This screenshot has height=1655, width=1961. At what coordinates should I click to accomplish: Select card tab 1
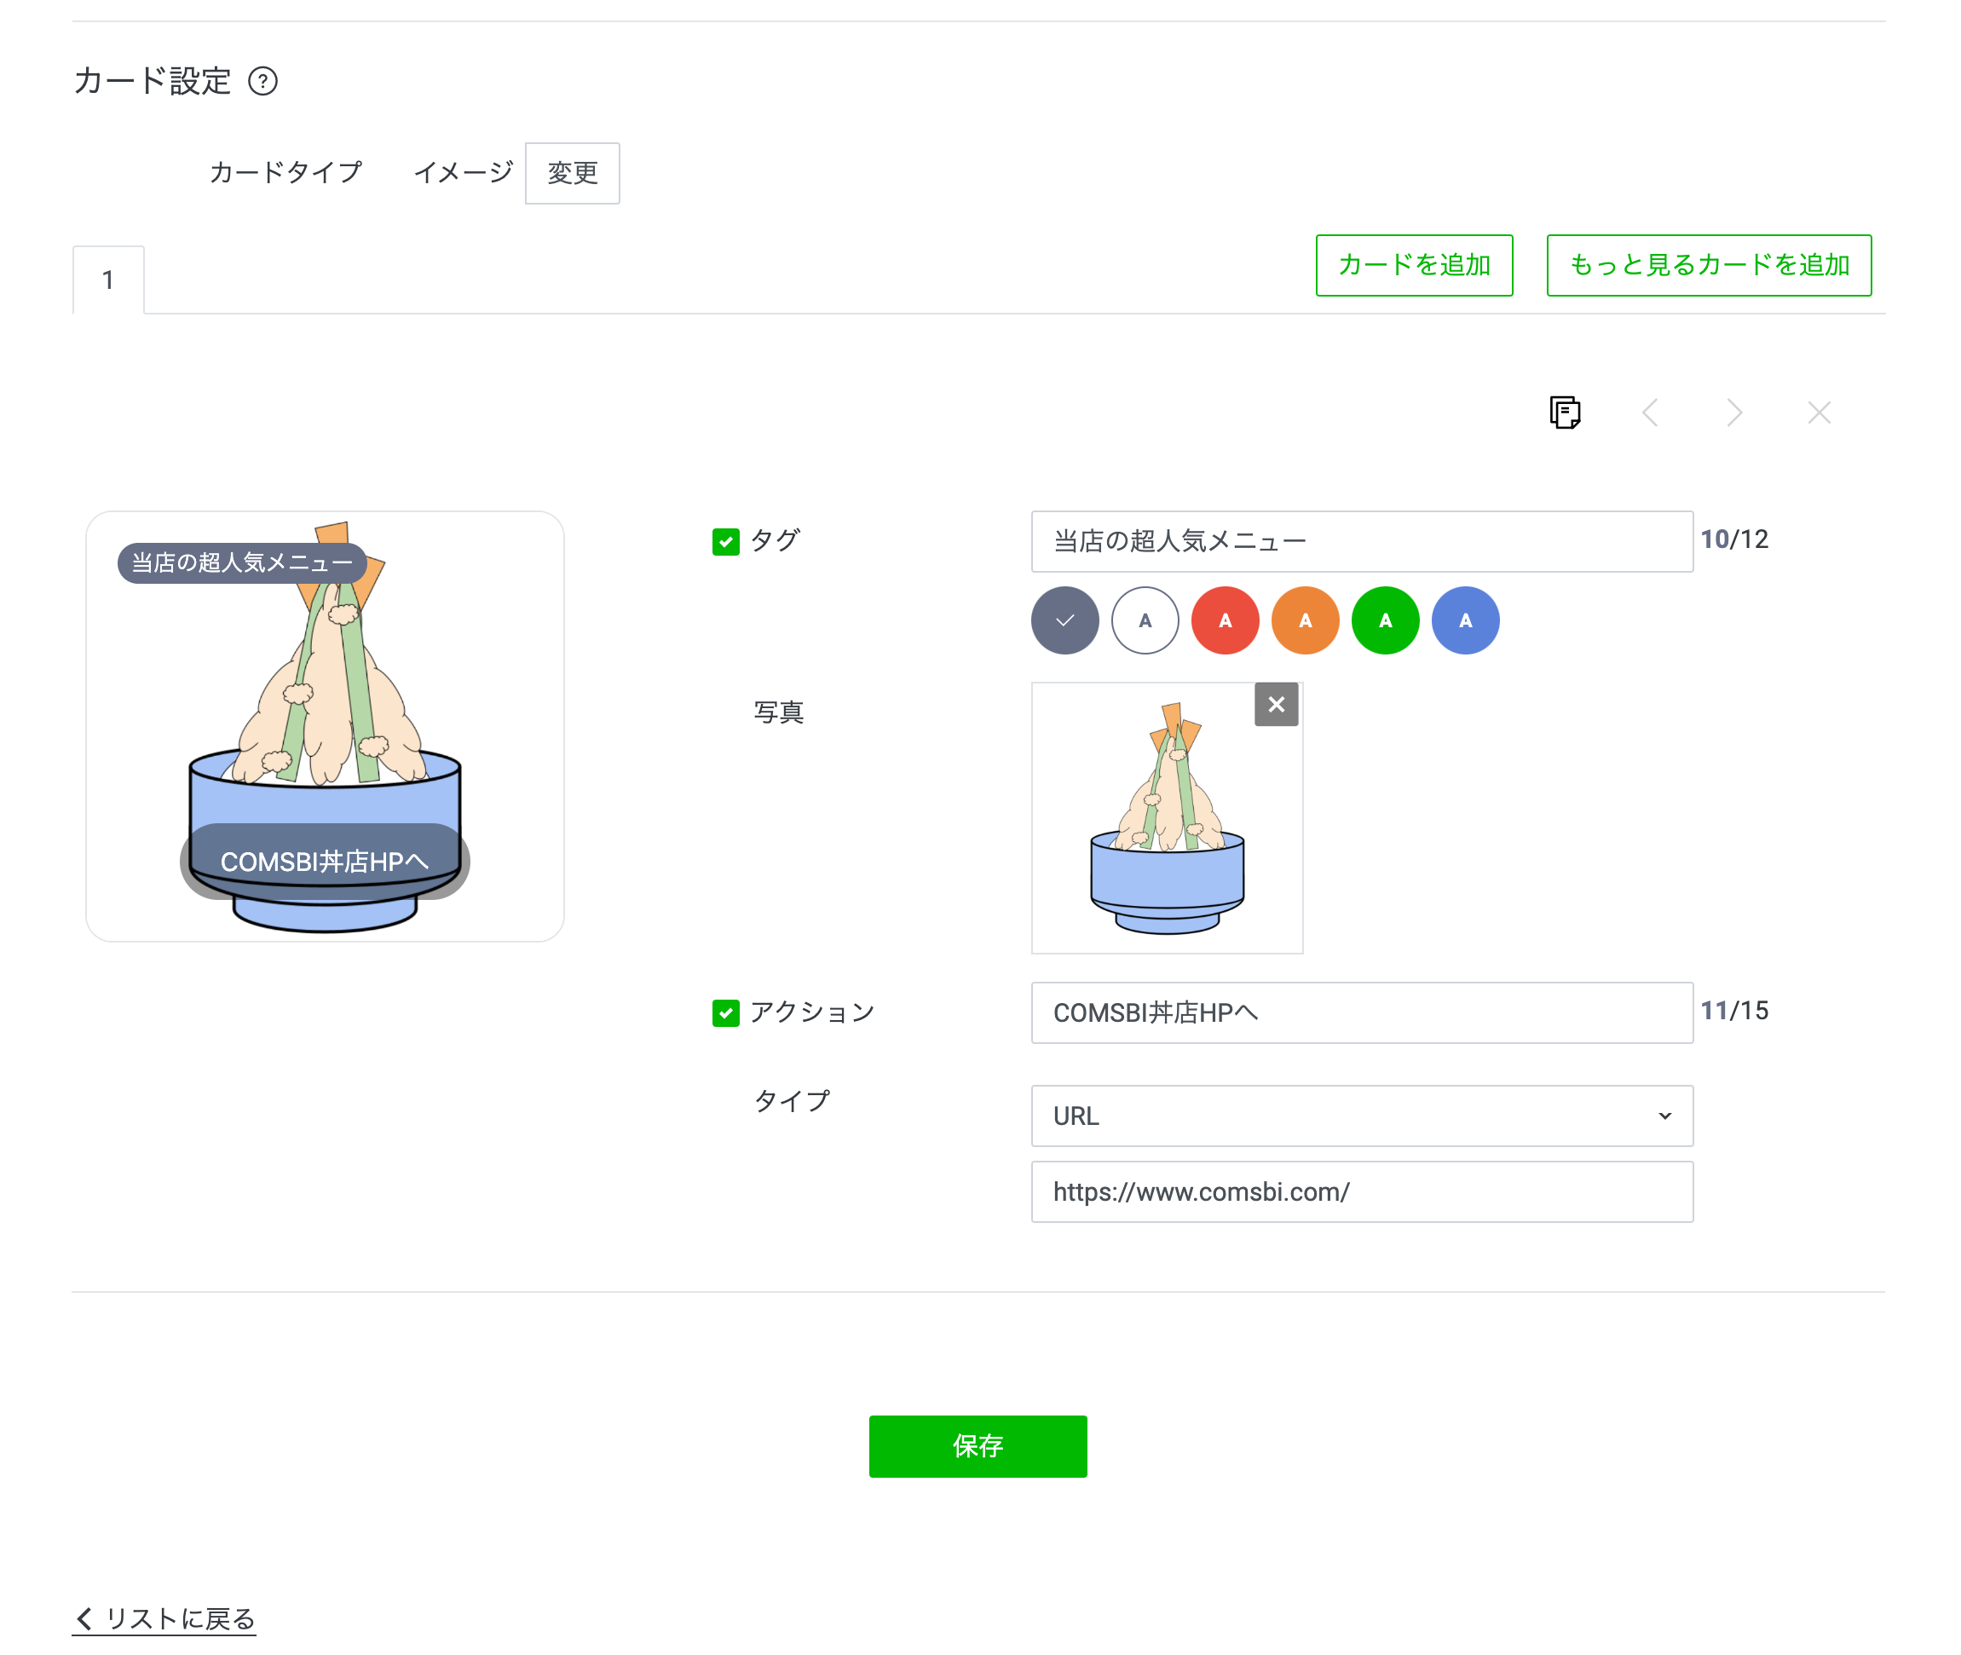109,280
